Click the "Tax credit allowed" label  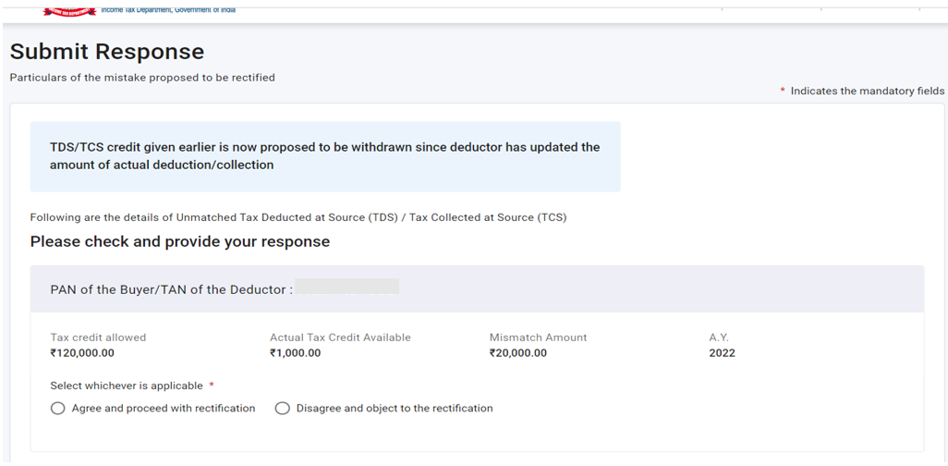click(x=98, y=337)
